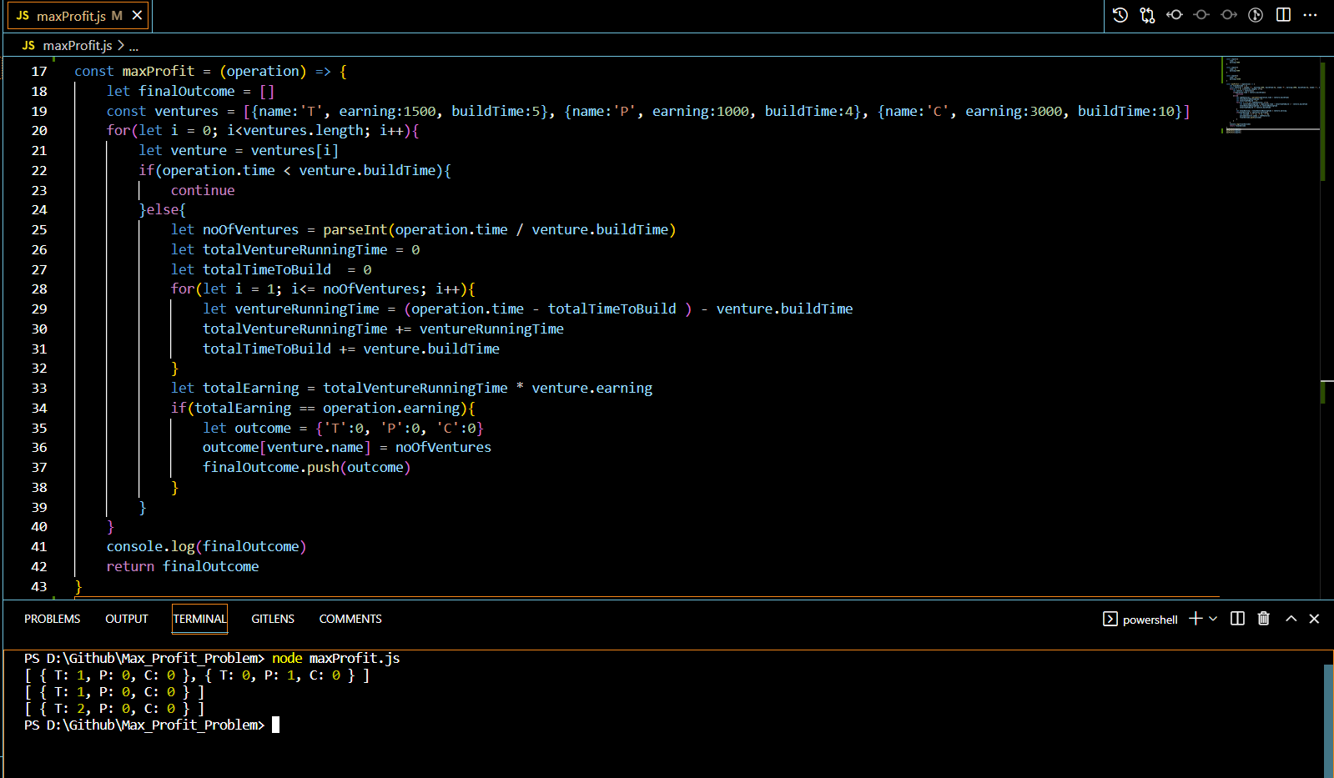Kill terminal with trash icon
1334x778 pixels.
pos(1264,618)
